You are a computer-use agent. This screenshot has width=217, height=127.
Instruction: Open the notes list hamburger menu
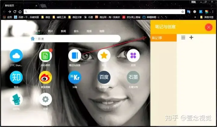(183, 37)
